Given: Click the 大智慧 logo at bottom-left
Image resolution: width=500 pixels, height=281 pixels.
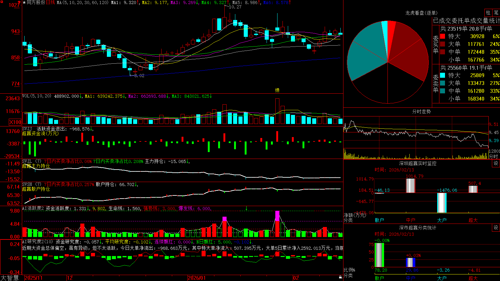Looking at the screenshot, I should (x=10, y=278).
